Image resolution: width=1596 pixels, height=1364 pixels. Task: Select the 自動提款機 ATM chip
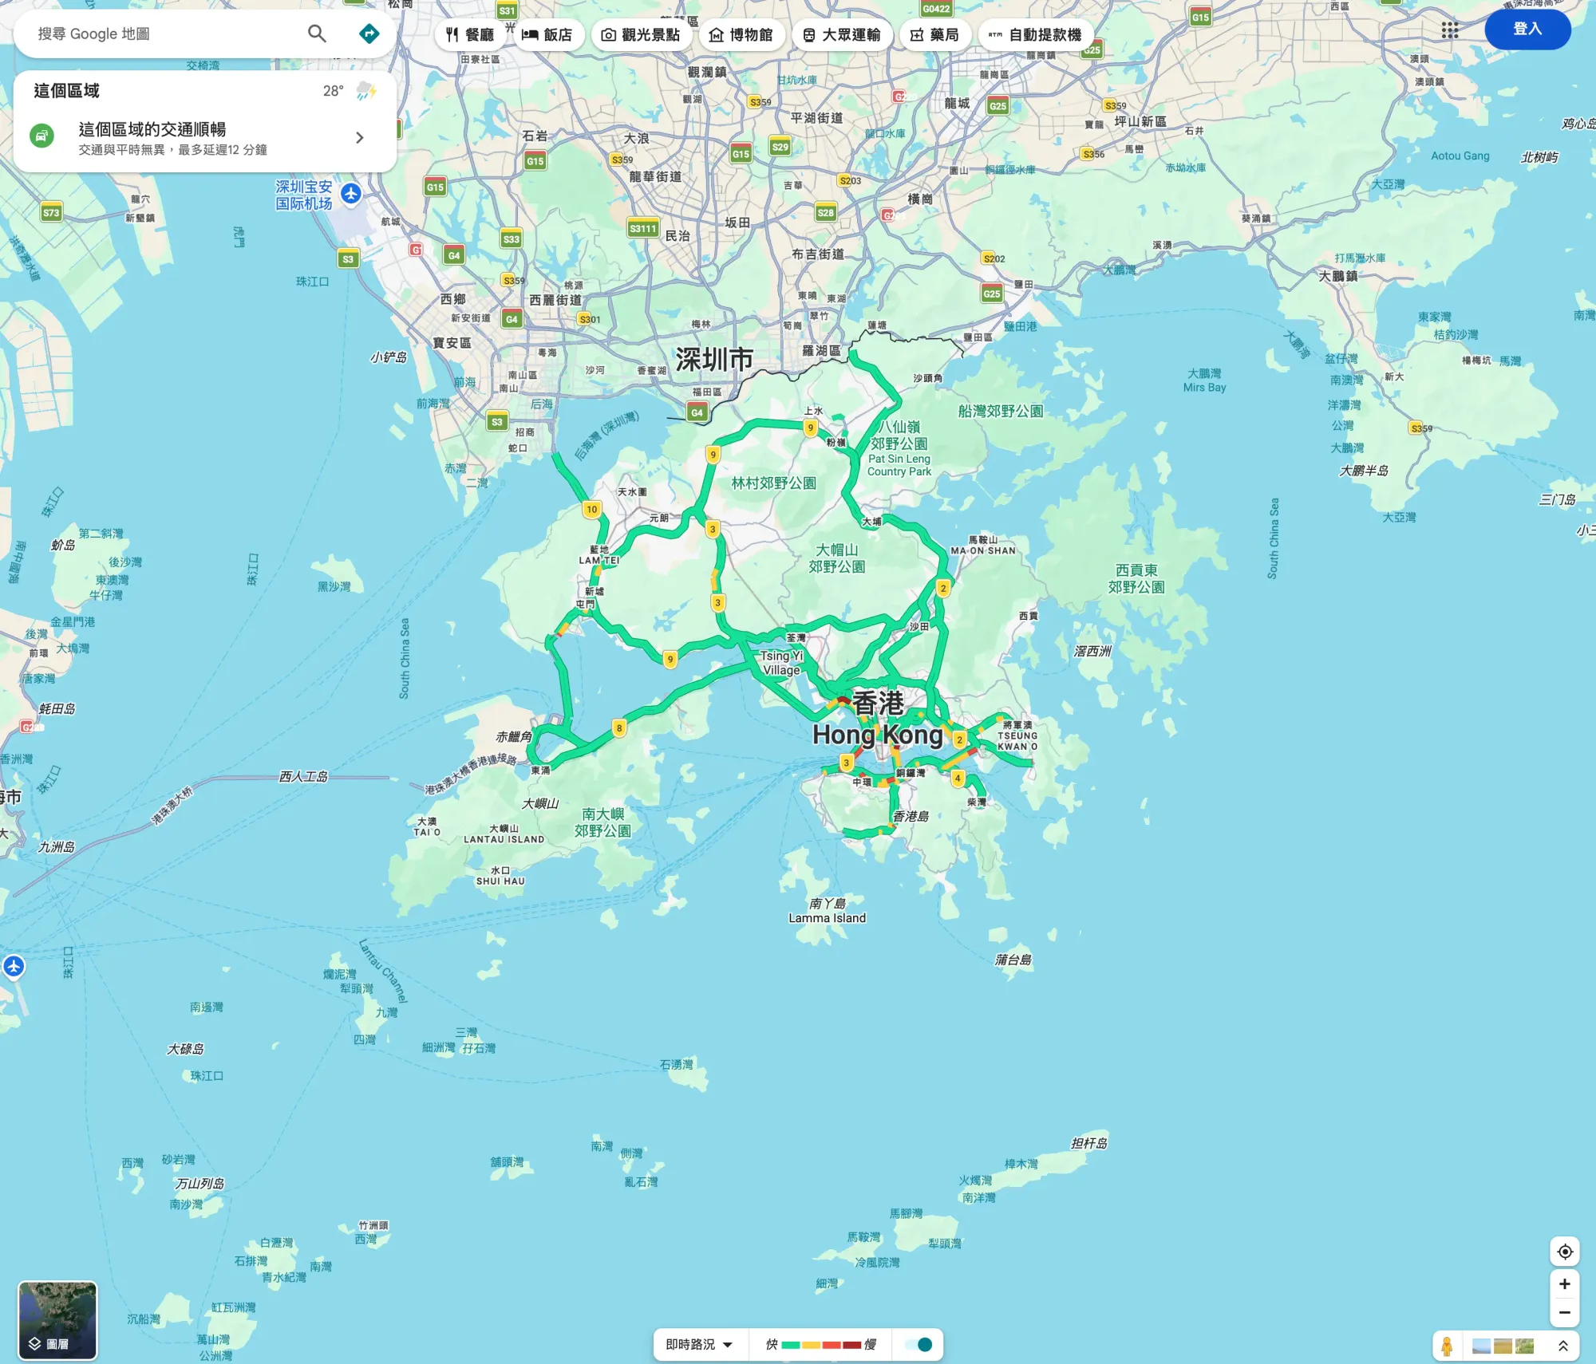pyautogui.click(x=1035, y=35)
